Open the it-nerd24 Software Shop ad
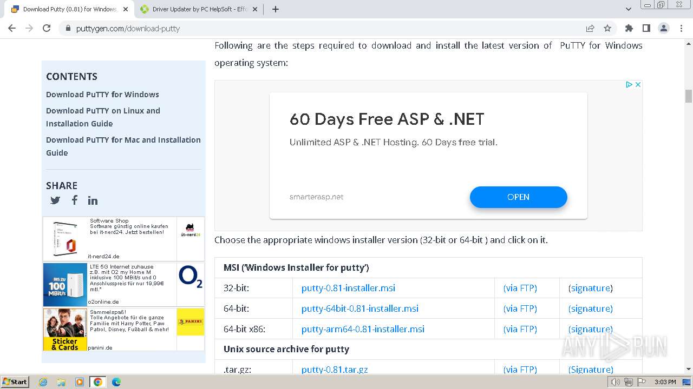Screen dimensions: 693x389 123,239
